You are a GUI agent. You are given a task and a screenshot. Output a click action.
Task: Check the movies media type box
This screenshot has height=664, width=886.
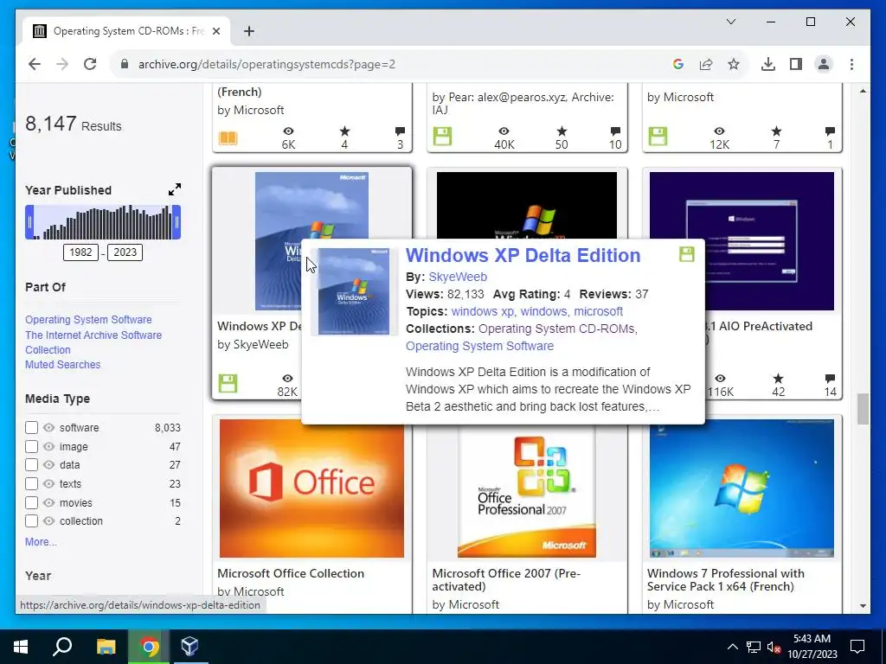point(32,502)
